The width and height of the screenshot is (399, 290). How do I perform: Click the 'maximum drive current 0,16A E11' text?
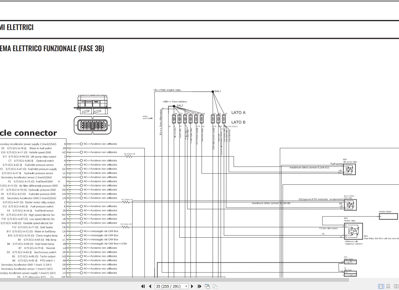(x=309, y=168)
